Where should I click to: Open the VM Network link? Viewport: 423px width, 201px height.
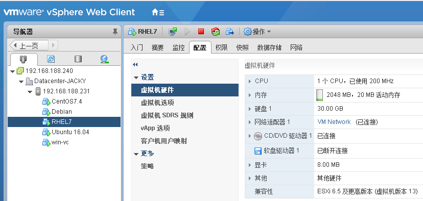pos(334,122)
